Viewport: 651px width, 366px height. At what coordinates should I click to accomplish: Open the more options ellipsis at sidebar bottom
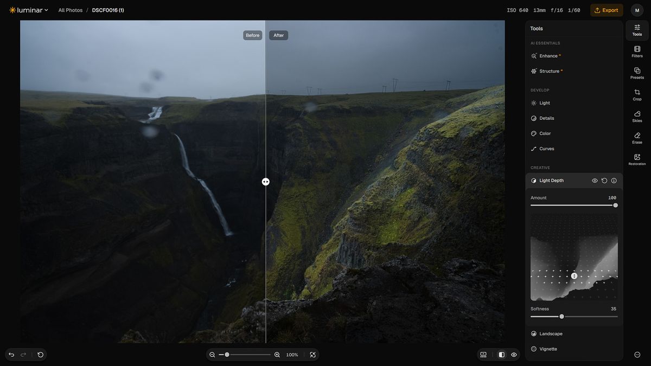click(x=637, y=355)
